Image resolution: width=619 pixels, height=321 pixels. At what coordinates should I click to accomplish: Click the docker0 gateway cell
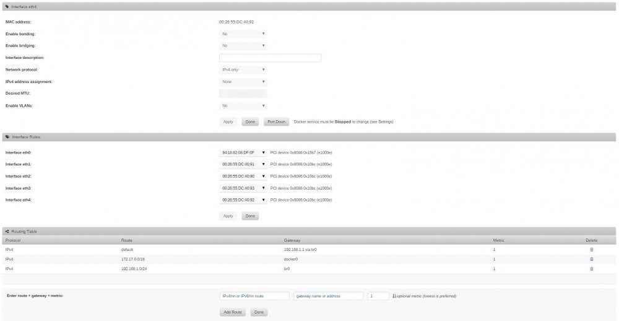pyautogui.click(x=291, y=259)
